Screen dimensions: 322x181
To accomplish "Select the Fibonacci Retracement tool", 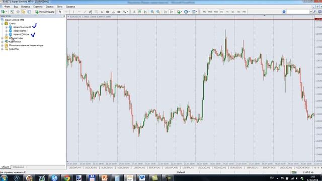I will [x=96, y=12].
